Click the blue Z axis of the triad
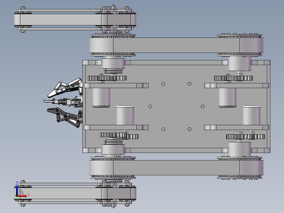 click(17, 191)
